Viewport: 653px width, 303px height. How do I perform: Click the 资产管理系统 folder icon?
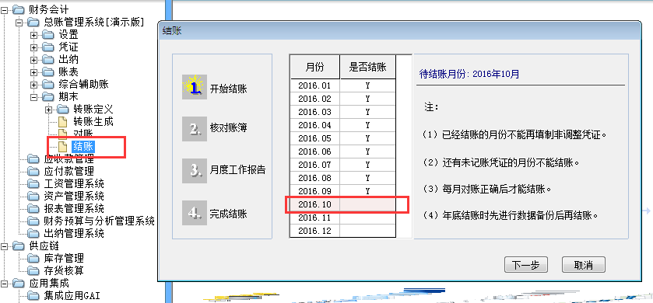pyautogui.click(x=33, y=196)
